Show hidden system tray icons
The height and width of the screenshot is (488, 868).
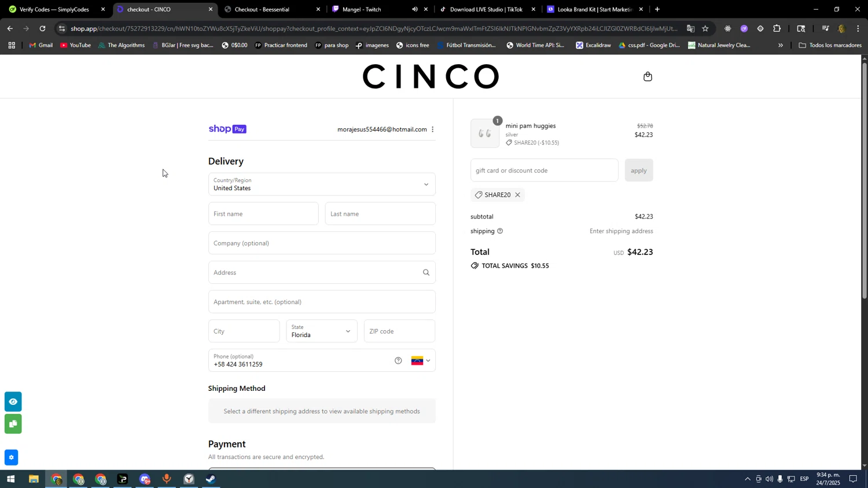click(x=748, y=479)
